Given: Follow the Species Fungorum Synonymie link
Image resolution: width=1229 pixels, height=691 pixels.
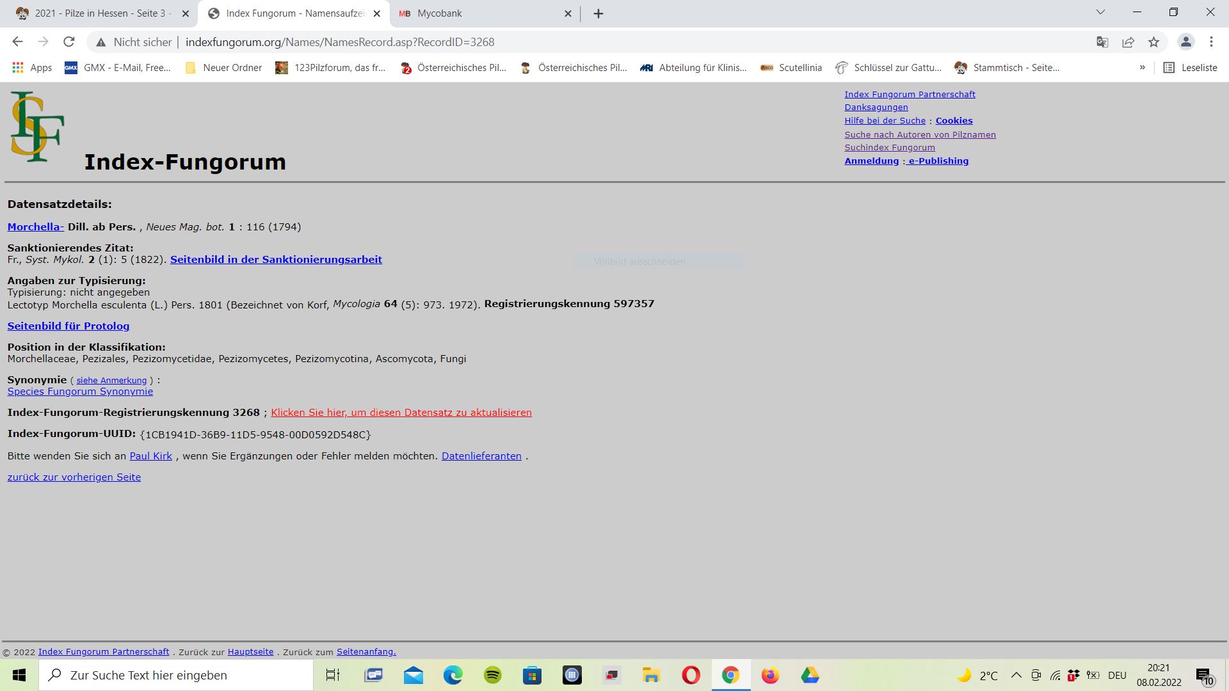Looking at the screenshot, I should pos(80,392).
